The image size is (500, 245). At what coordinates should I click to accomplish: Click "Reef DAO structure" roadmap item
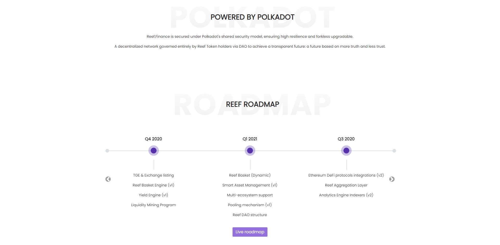(x=250, y=215)
